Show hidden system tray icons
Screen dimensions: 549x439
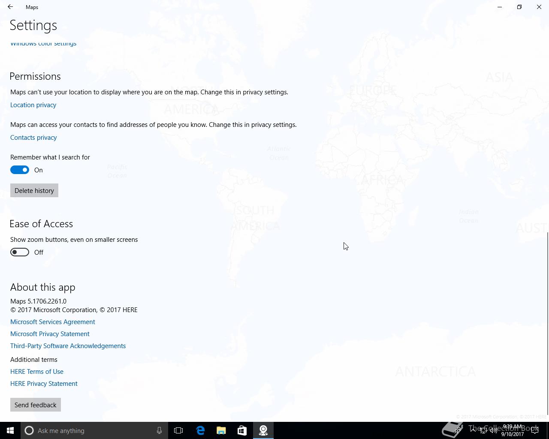(x=473, y=430)
